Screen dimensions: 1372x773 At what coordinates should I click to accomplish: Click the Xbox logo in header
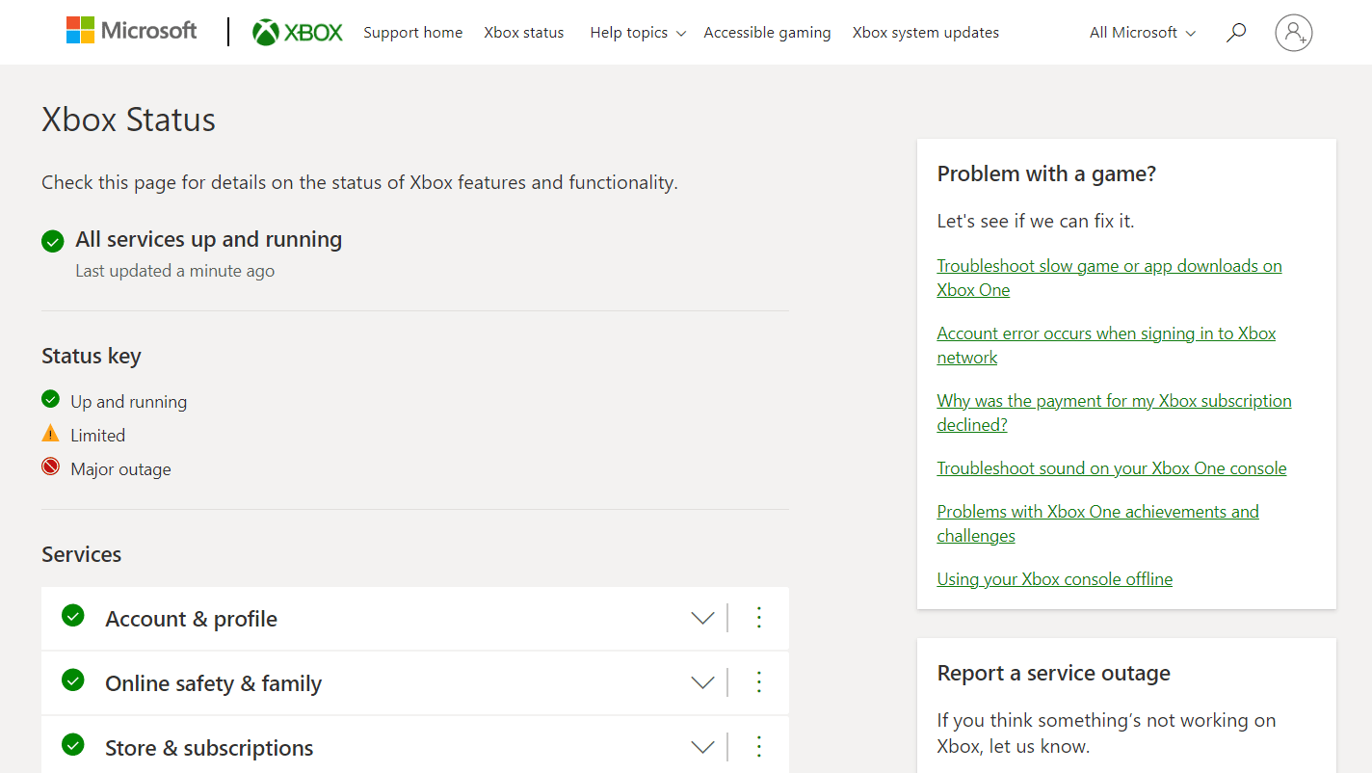coord(298,33)
